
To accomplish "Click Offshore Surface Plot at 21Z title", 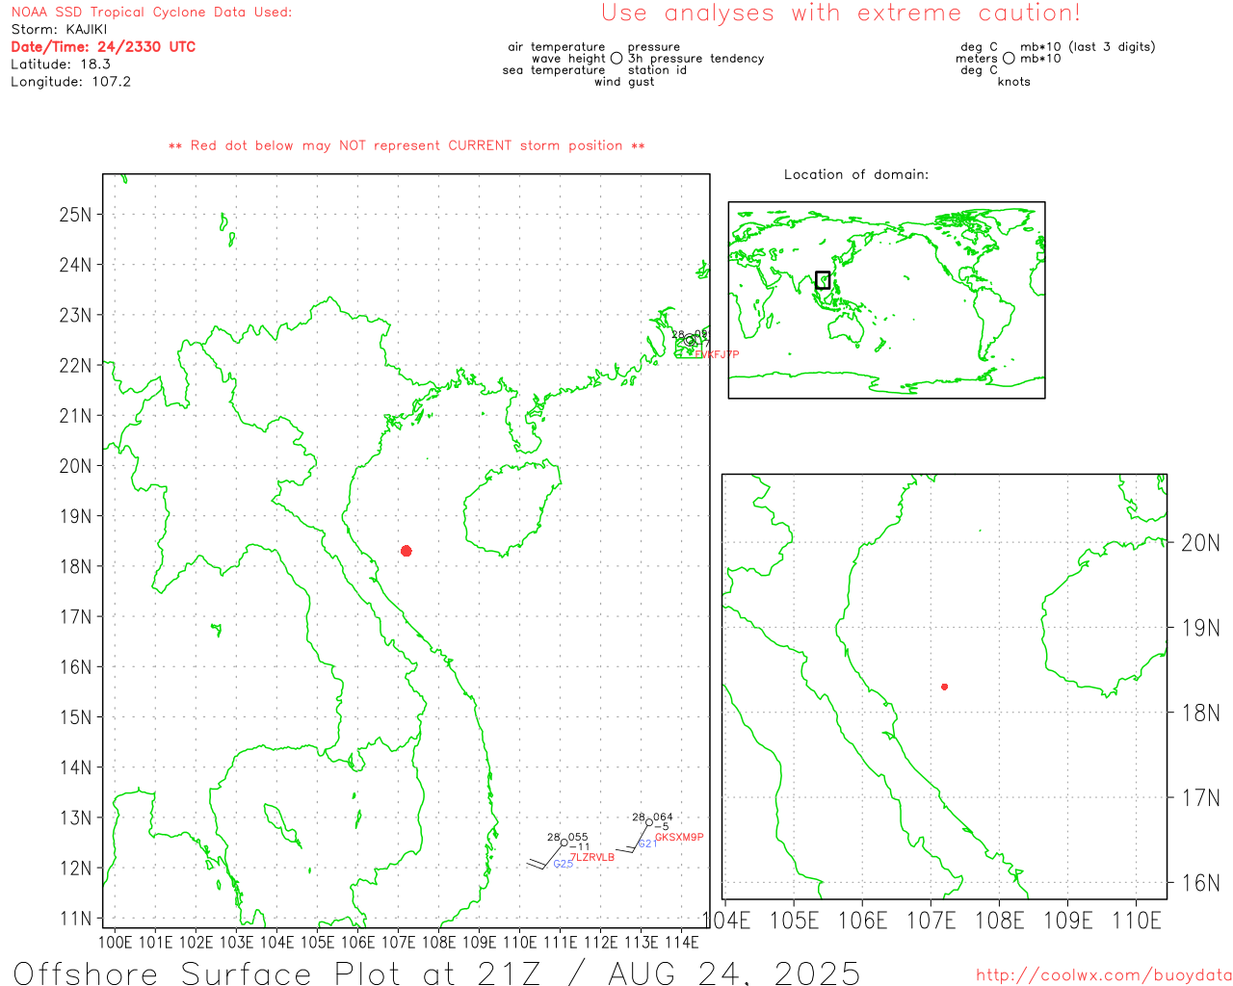I will click(x=436, y=973).
